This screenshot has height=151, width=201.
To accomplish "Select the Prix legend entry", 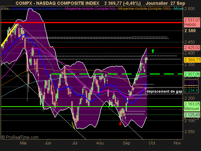I will click(x=5, y=9).
